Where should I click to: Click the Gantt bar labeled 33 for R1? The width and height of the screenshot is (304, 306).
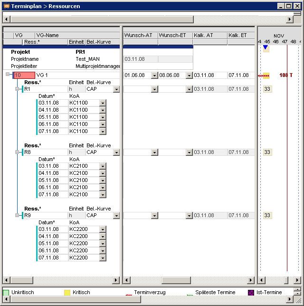267,89
